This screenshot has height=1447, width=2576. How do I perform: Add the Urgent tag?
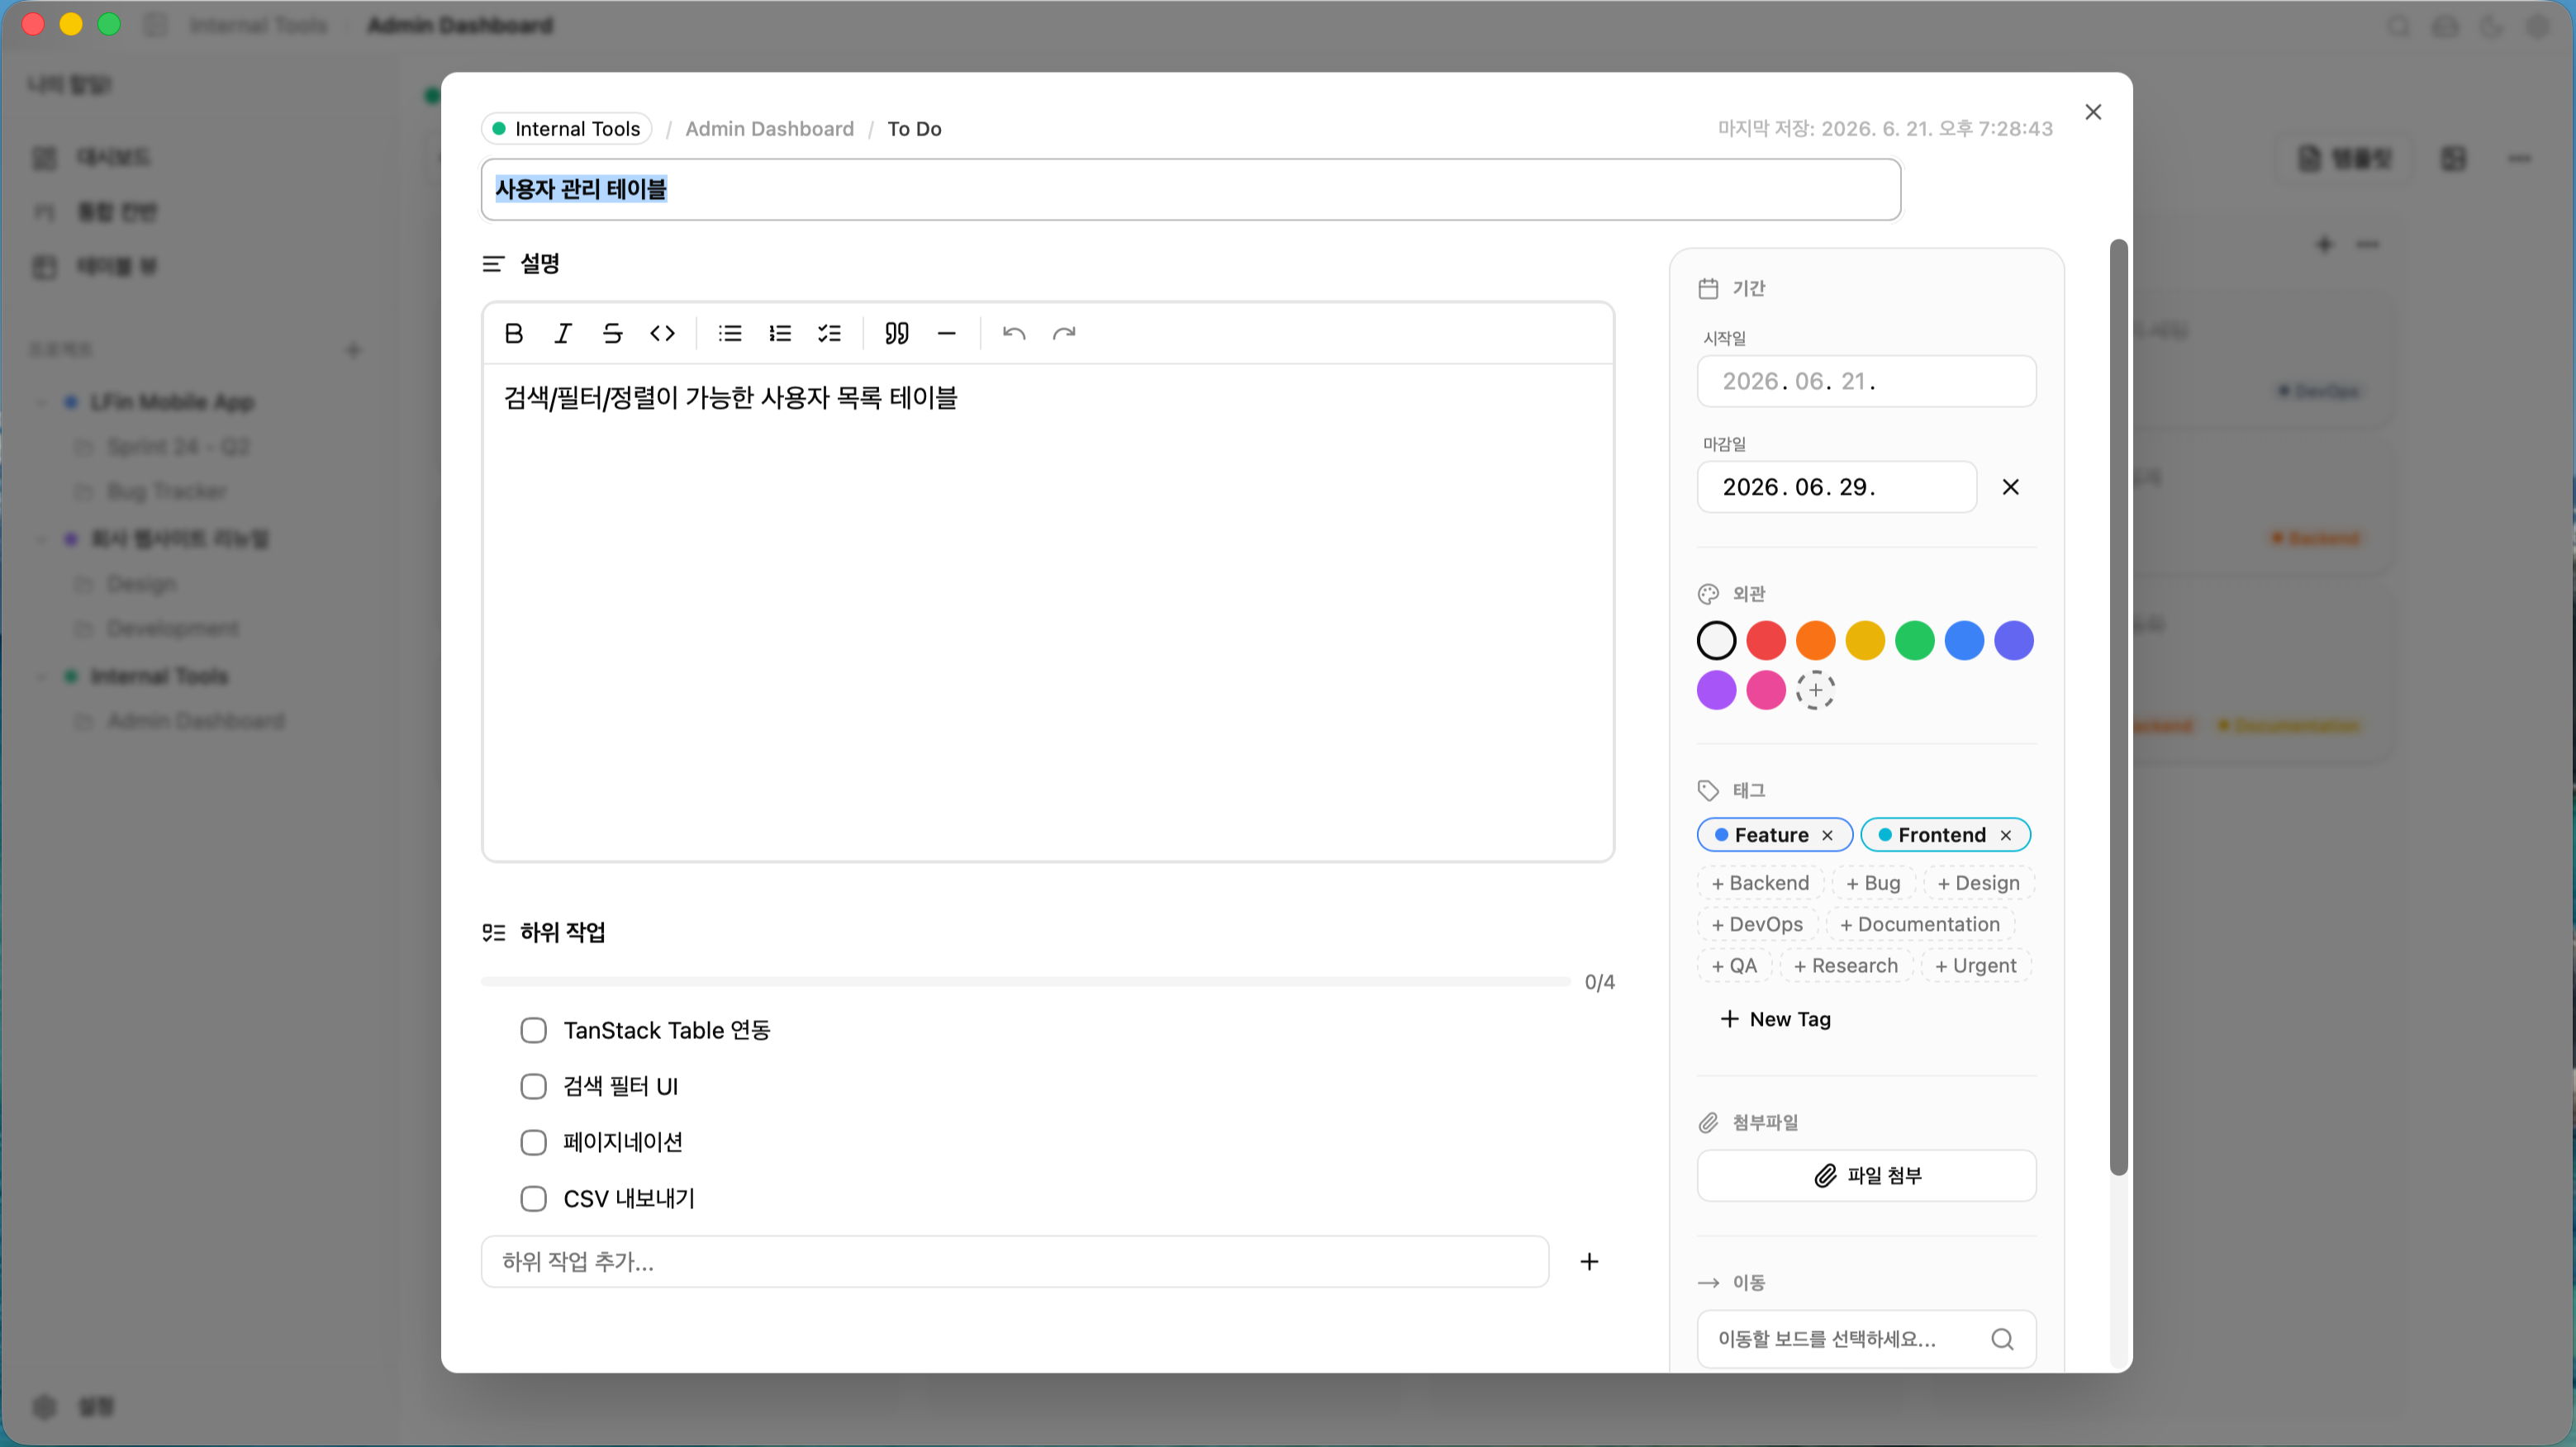click(1975, 966)
